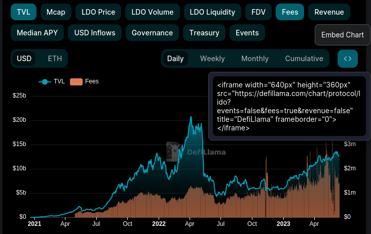
Task: Enable the Revenue chip
Action: coord(329,12)
